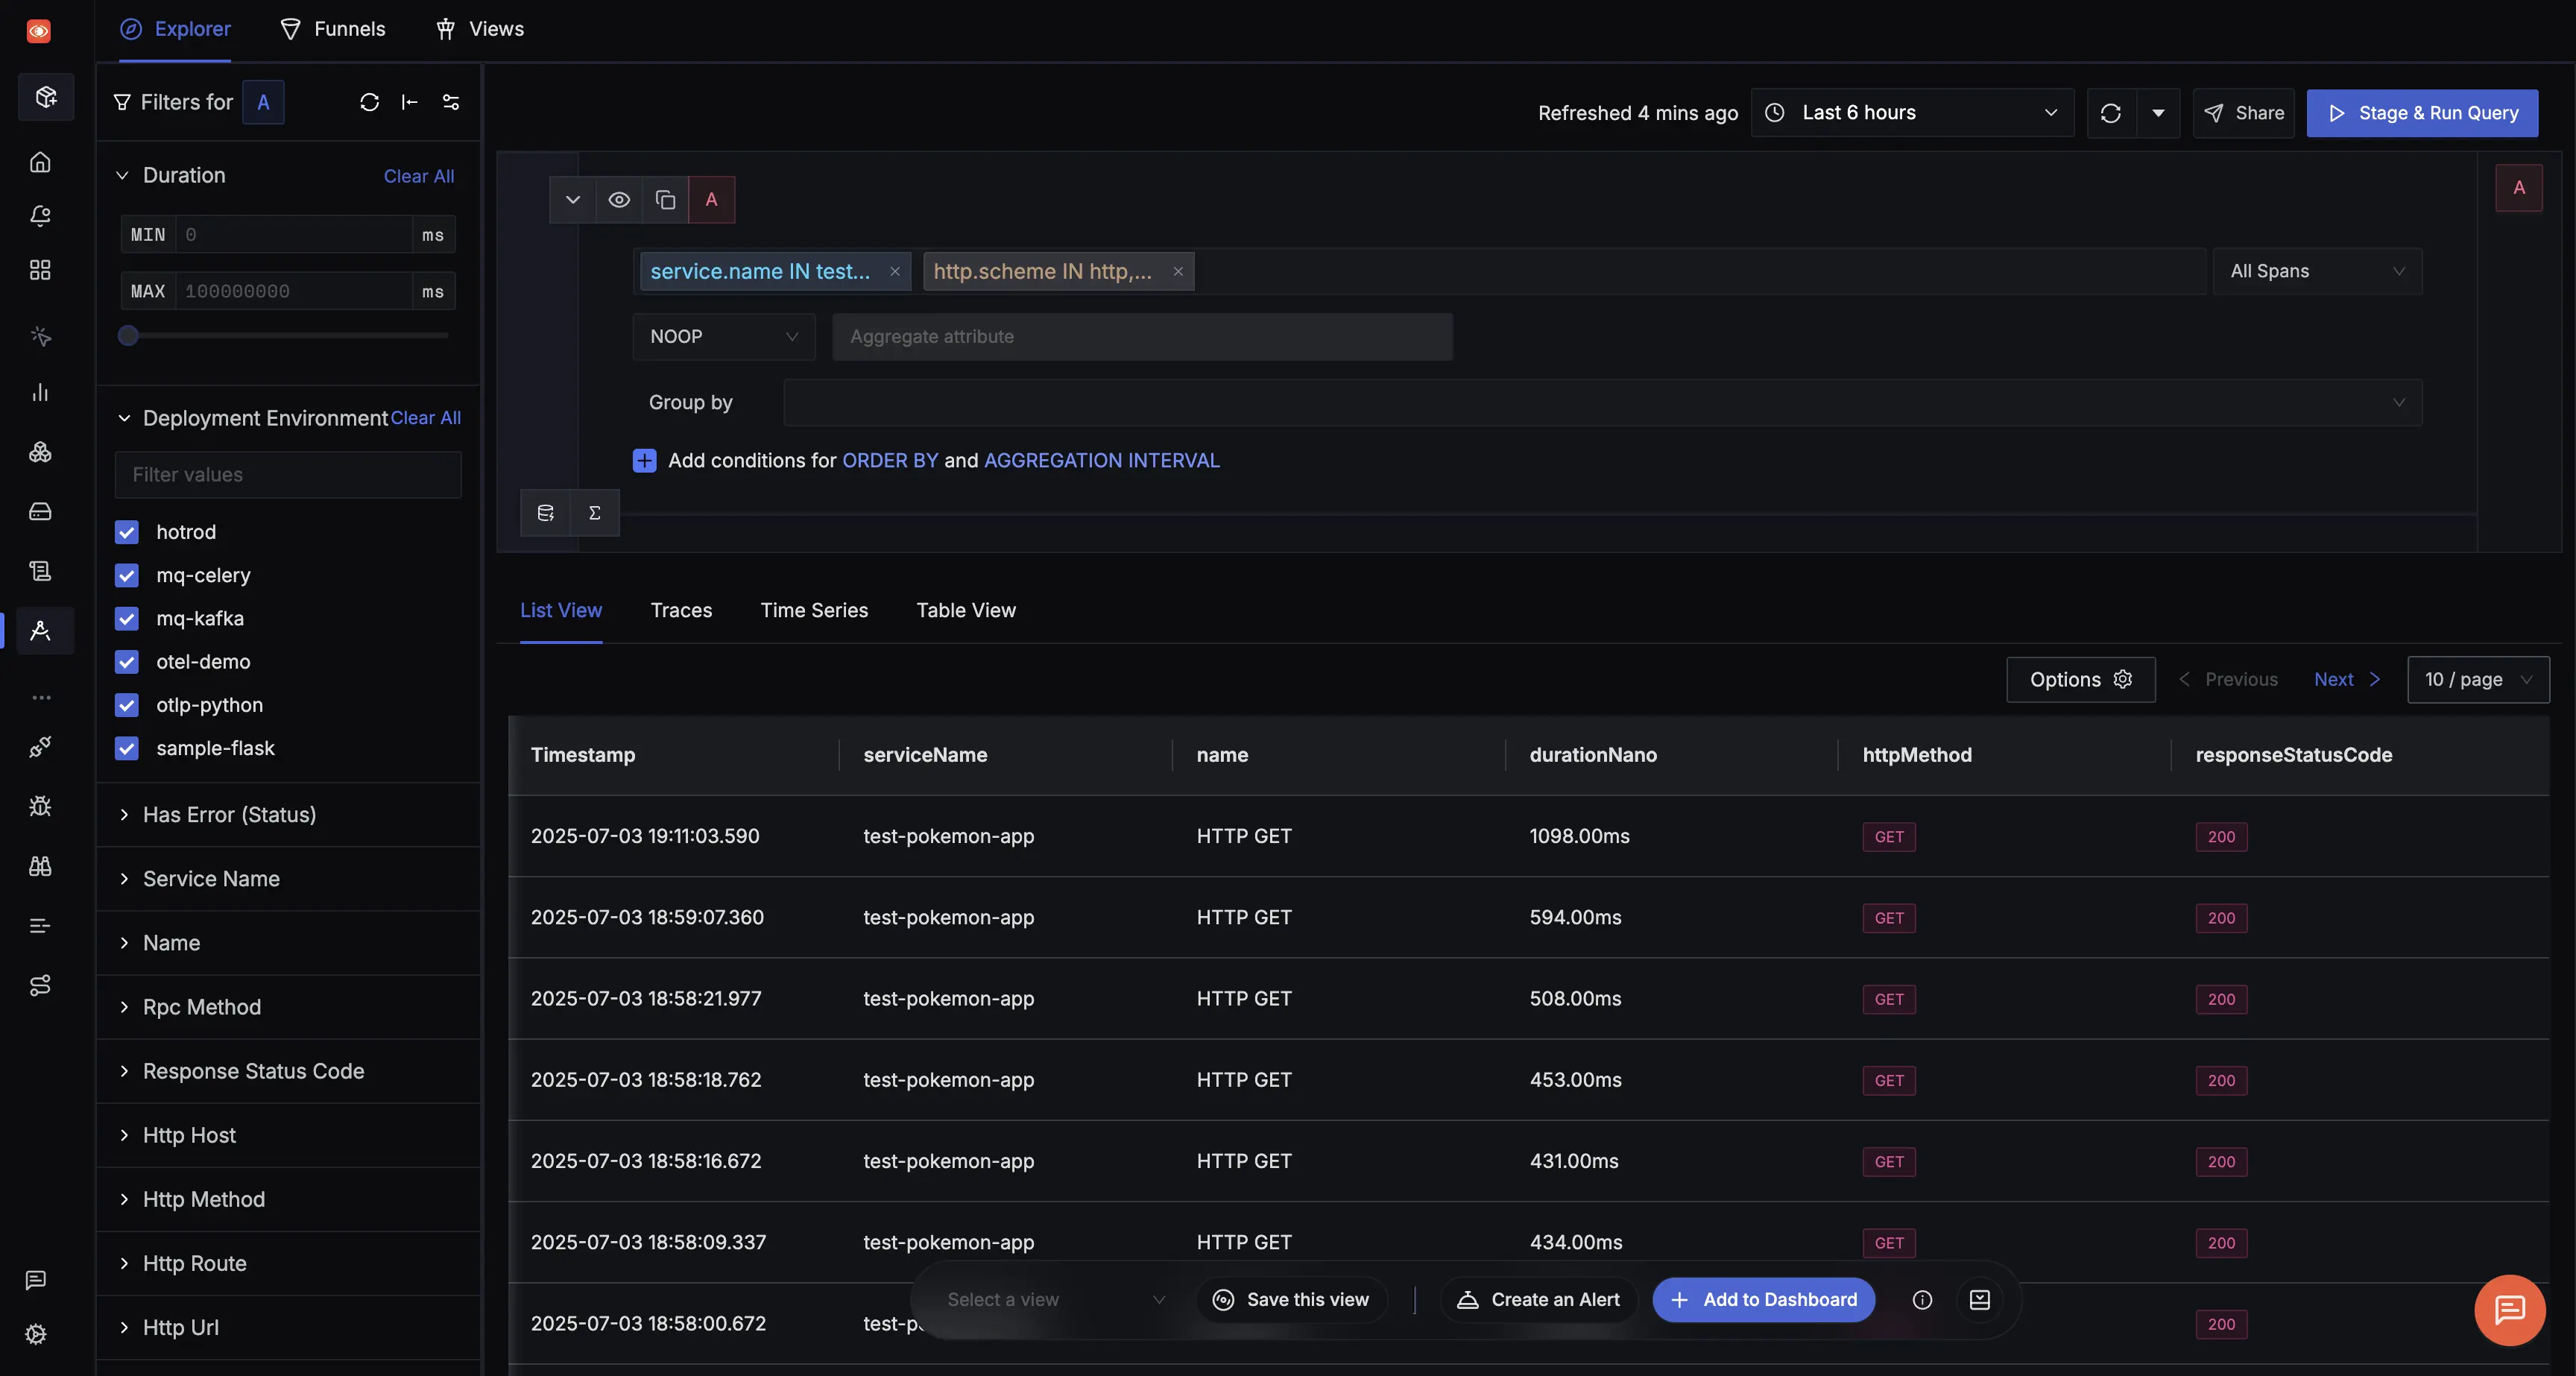Open the binoculars icon in sidebar
Viewport: 2576px width, 1376px height.
point(40,866)
